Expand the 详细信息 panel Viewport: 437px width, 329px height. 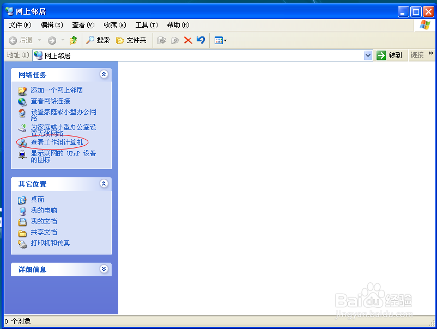pyautogui.click(x=104, y=269)
